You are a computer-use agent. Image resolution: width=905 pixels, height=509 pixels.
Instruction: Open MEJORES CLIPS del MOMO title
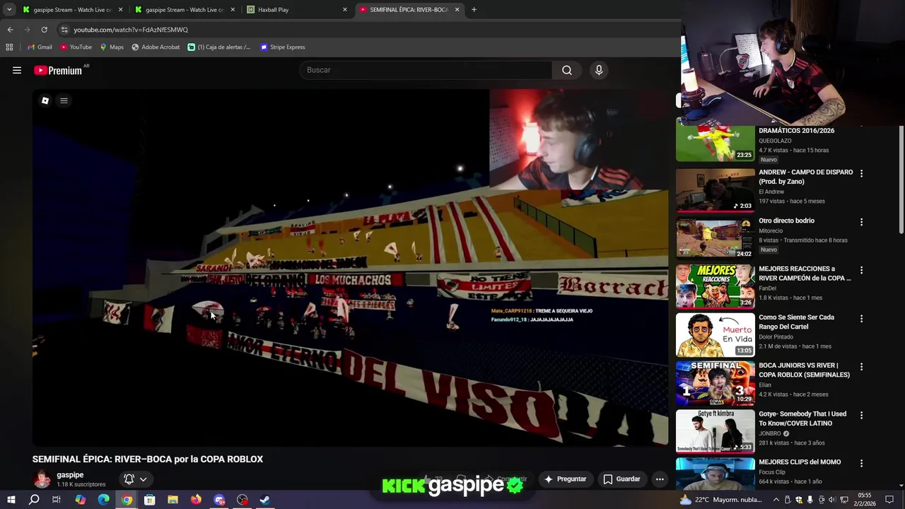click(800, 462)
